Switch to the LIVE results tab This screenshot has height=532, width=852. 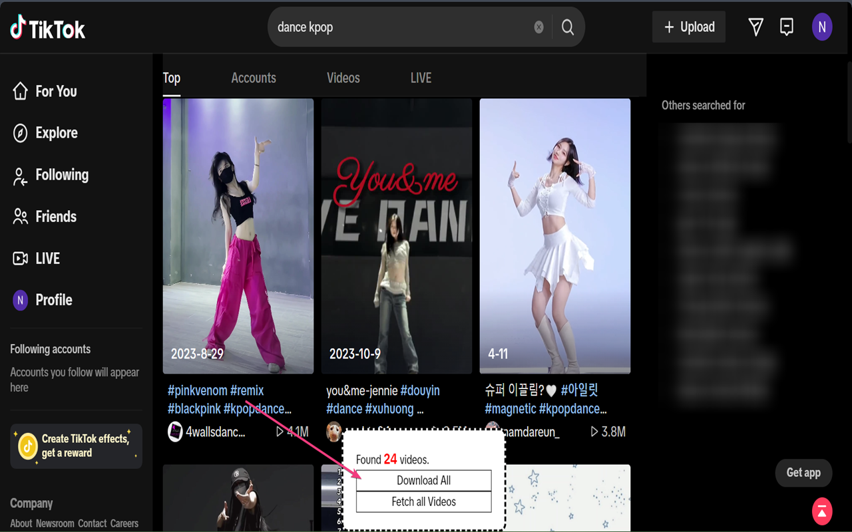[x=421, y=78]
